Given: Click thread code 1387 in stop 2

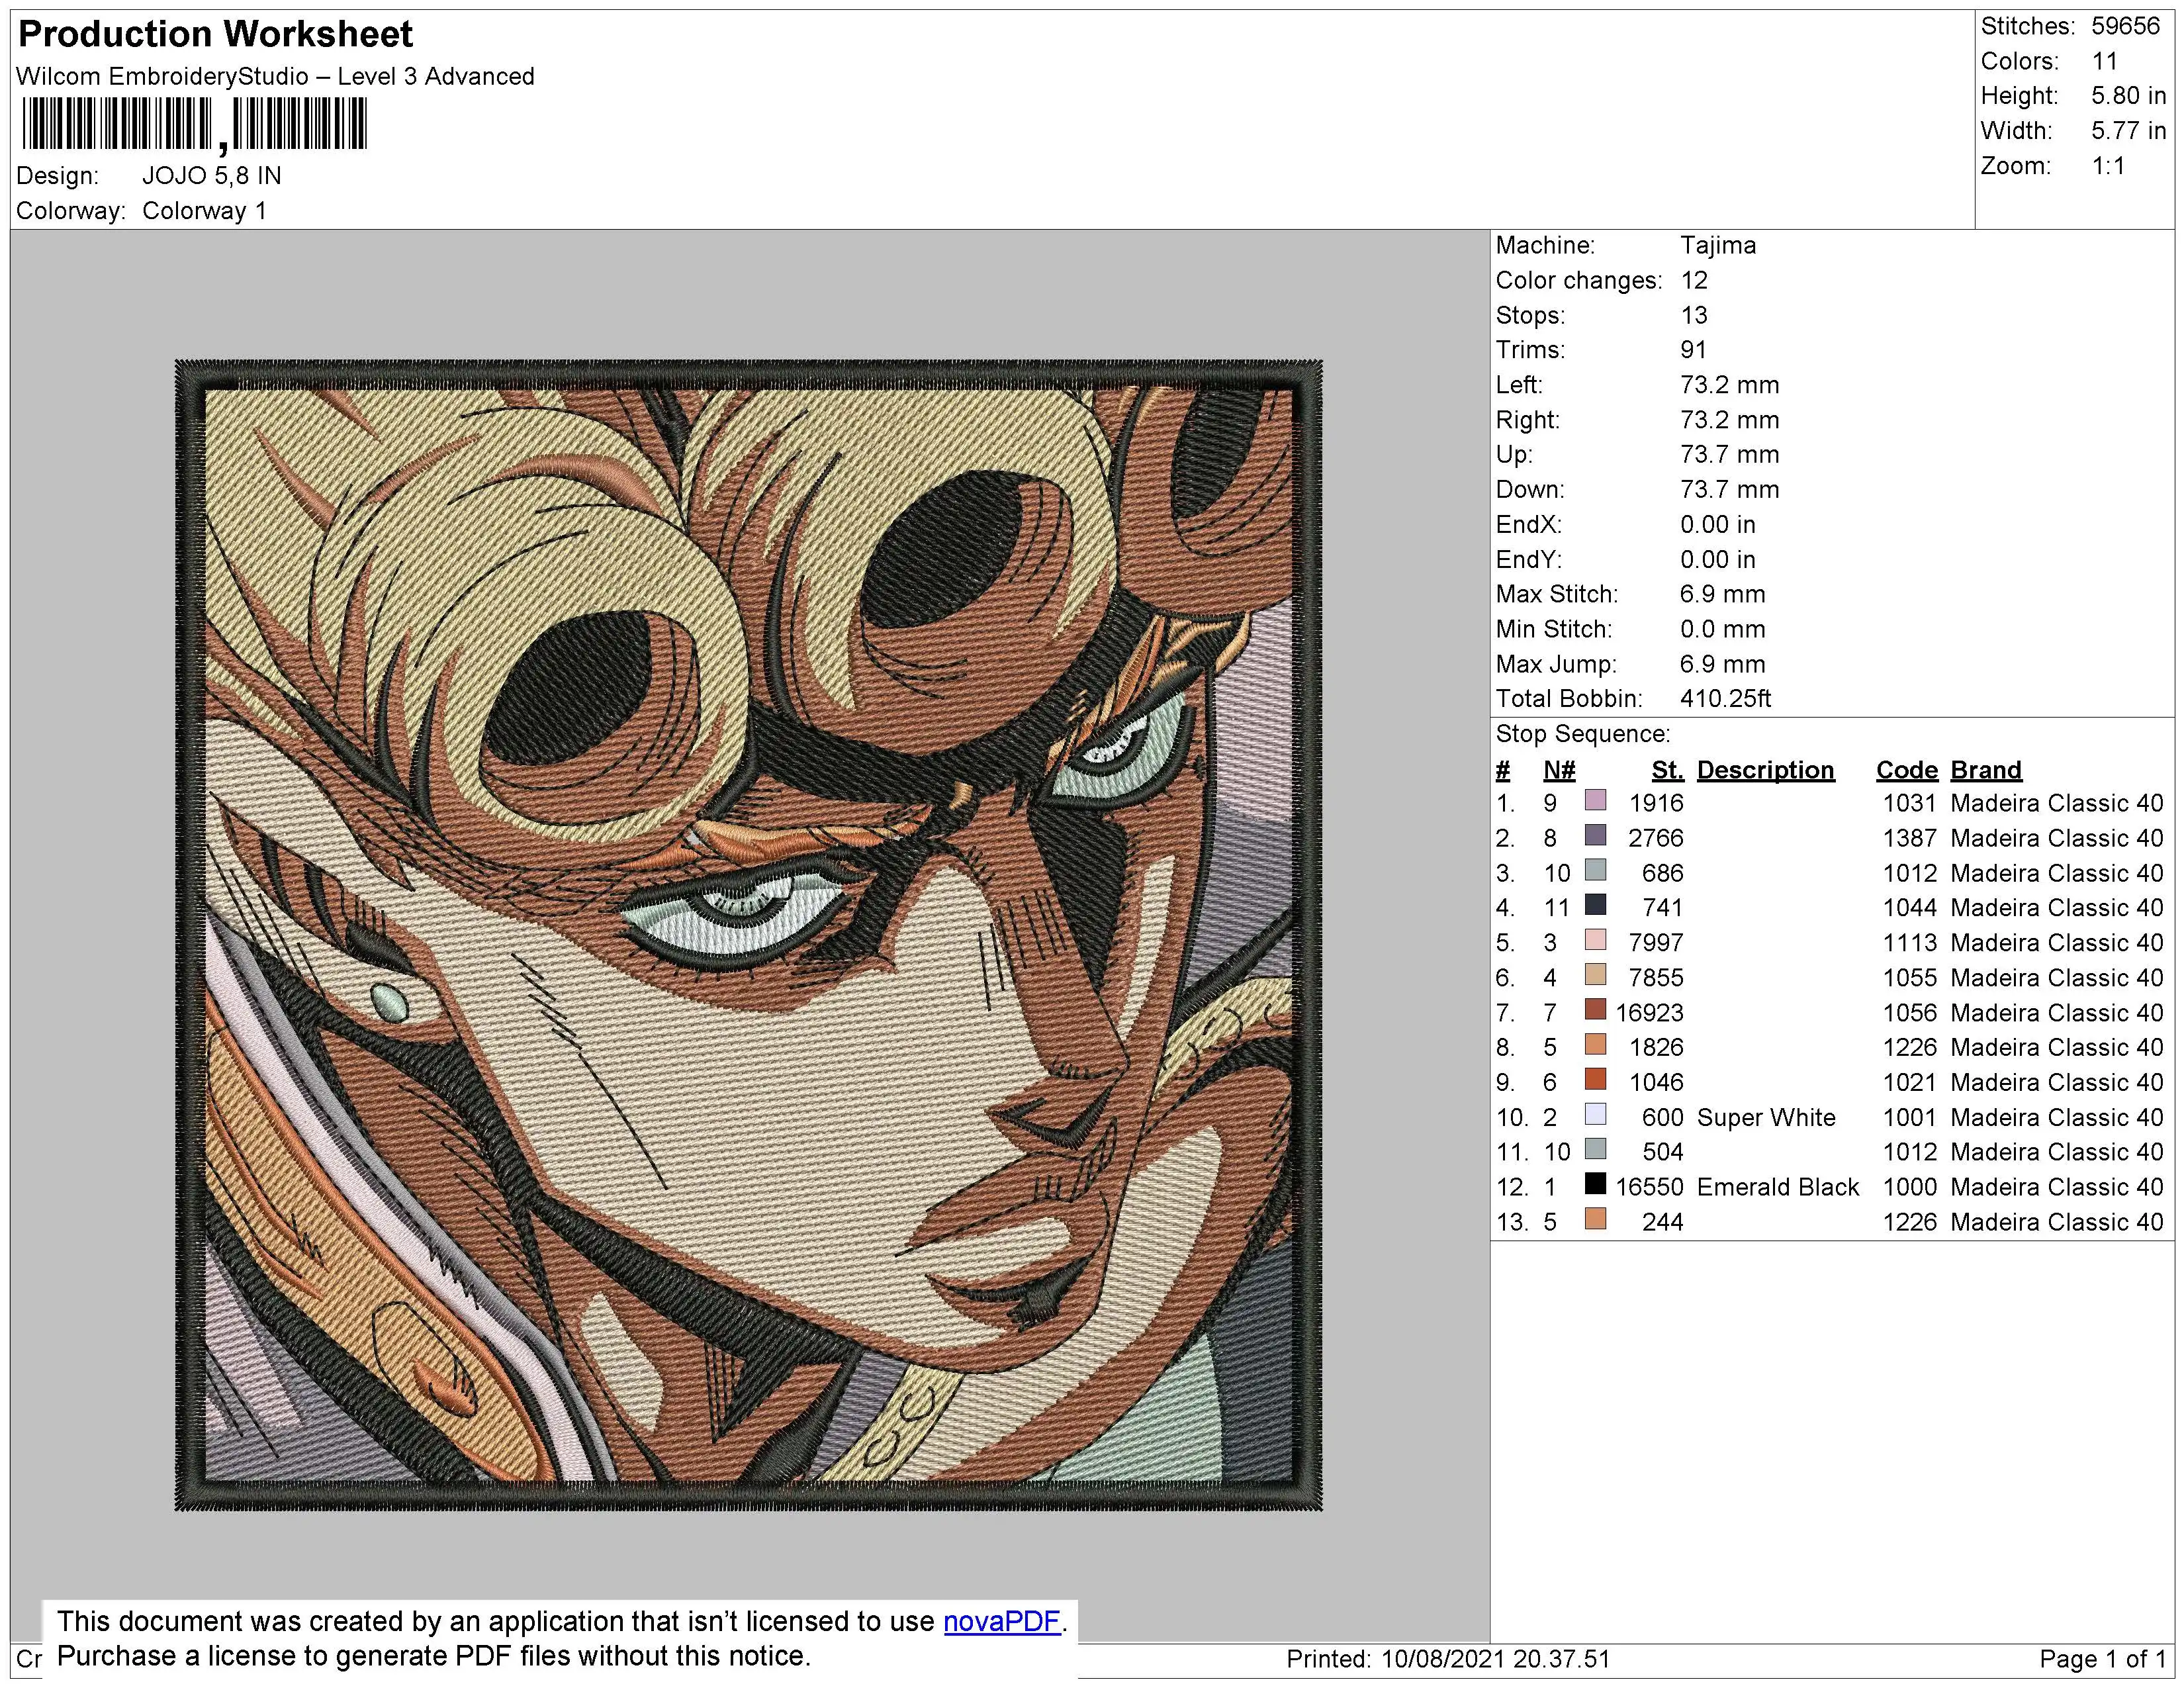Looking at the screenshot, I should pos(1910,838).
